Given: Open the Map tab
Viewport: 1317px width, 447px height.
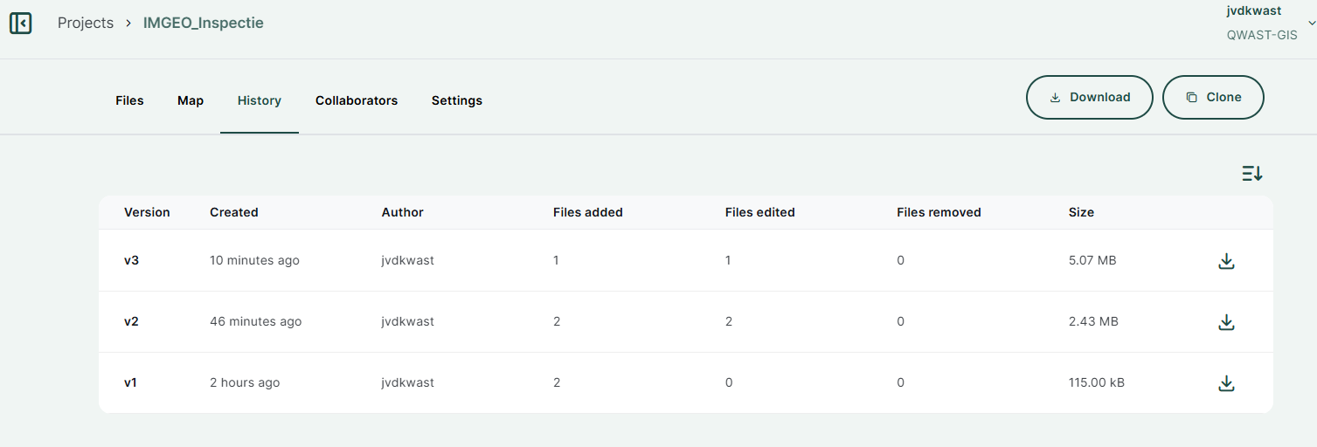Looking at the screenshot, I should [191, 100].
